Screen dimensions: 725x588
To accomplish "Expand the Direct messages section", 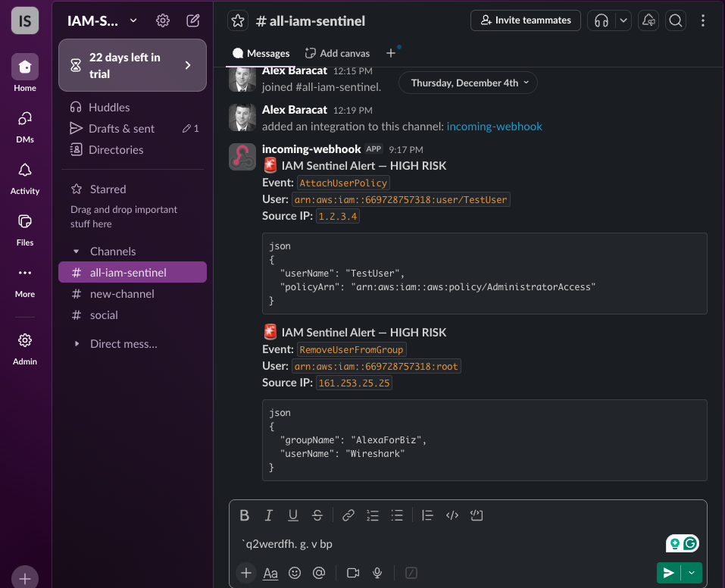I will 77,344.
